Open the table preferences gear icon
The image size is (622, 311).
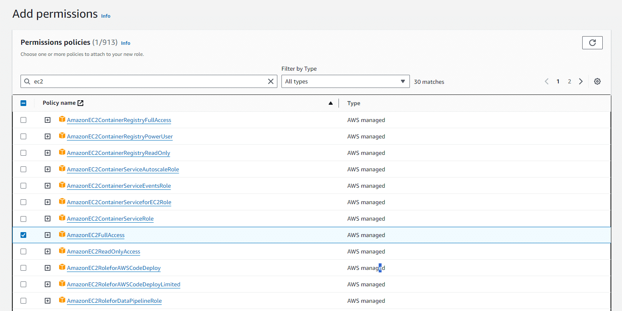point(597,81)
